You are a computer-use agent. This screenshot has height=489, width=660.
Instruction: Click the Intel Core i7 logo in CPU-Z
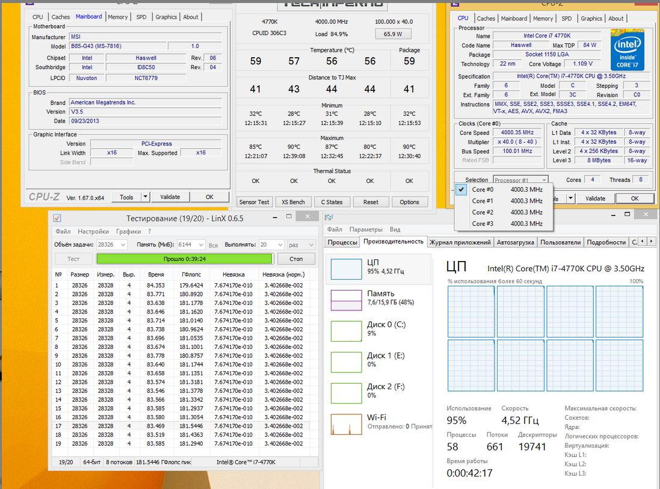[x=627, y=50]
